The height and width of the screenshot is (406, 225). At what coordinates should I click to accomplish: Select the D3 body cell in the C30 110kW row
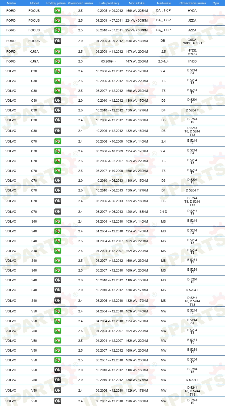(x=163, y=100)
